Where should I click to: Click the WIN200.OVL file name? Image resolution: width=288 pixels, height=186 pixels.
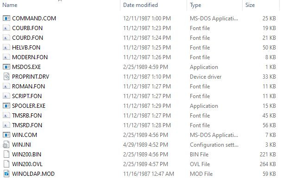click(x=27, y=164)
